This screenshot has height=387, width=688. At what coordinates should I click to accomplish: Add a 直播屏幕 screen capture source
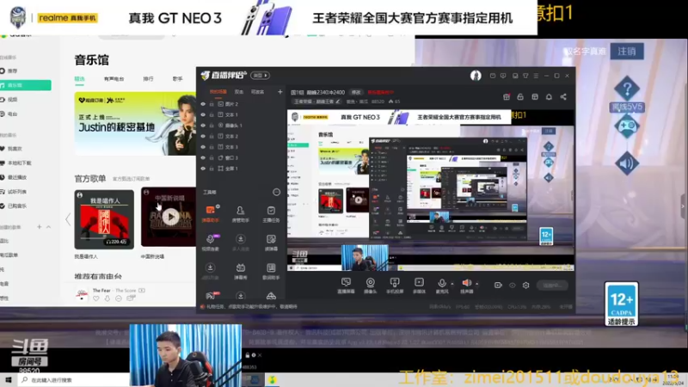coord(346,286)
